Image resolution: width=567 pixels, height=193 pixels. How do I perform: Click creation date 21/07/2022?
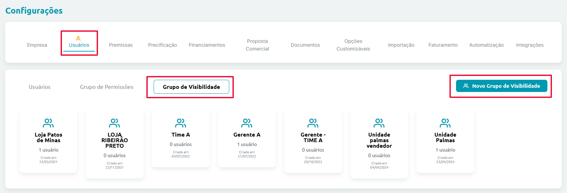point(247,156)
